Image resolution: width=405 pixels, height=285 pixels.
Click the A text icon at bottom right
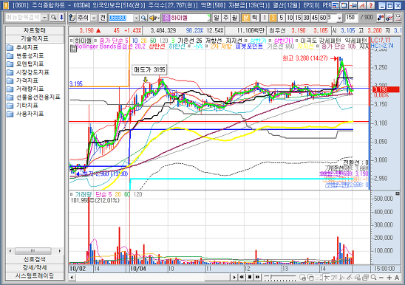click(397, 278)
